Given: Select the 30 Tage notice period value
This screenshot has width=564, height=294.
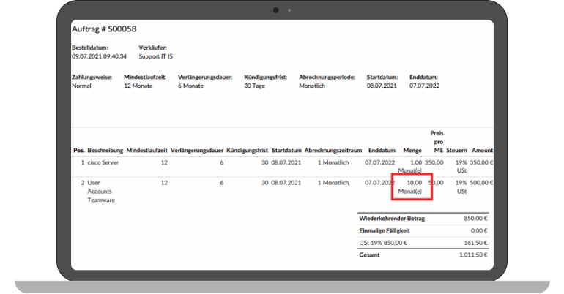Looking at the screenshot, I should (x=253, y=85).
